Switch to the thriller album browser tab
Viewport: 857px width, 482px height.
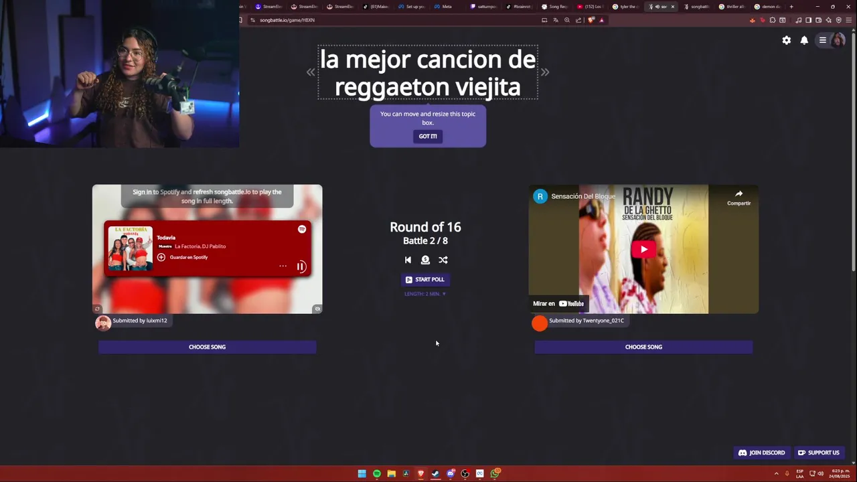732,7
